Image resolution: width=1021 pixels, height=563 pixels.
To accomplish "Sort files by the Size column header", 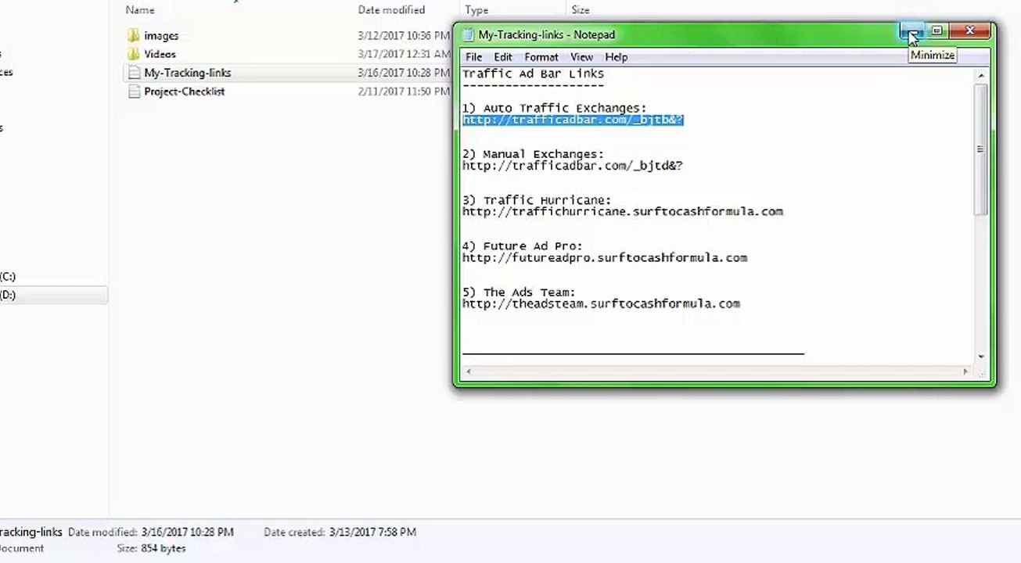I will 581,10.
